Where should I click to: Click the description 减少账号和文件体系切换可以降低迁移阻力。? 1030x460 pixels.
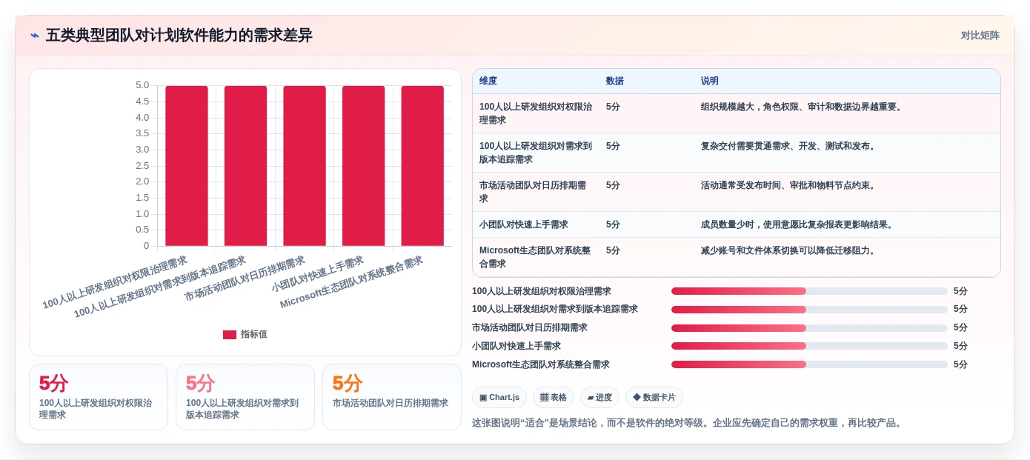790,250
